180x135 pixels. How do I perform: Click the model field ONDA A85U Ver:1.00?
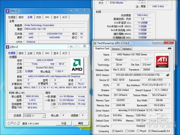[44, 29]
